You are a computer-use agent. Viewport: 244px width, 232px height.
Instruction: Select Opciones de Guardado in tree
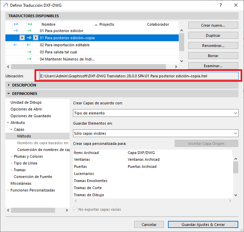(31, 116)
